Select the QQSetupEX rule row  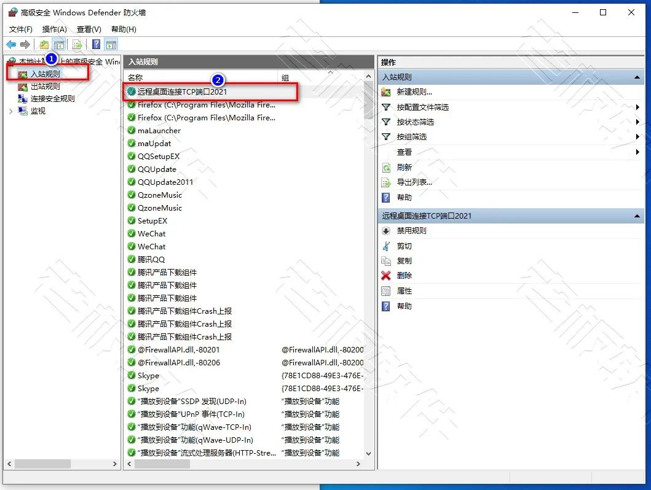[244, 157]
